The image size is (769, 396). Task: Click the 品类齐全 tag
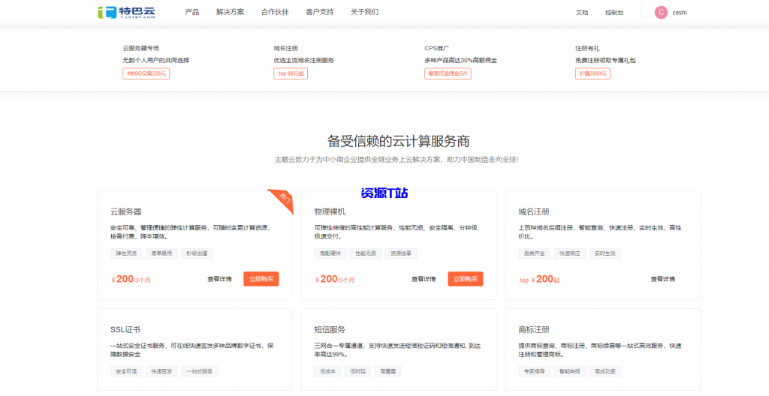(534, 253)
